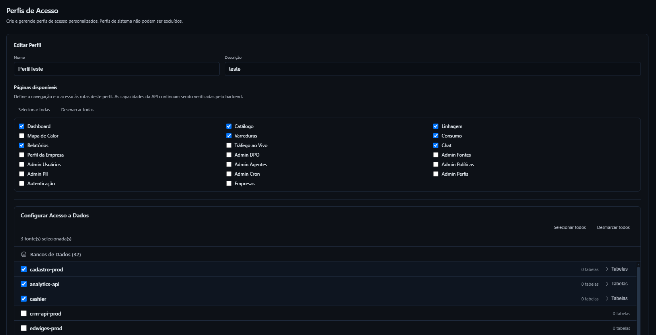This screenshot has height=335, width=656.
Task: Select the crm-api-prod database checkbox
Action: (x=24, y=314)
